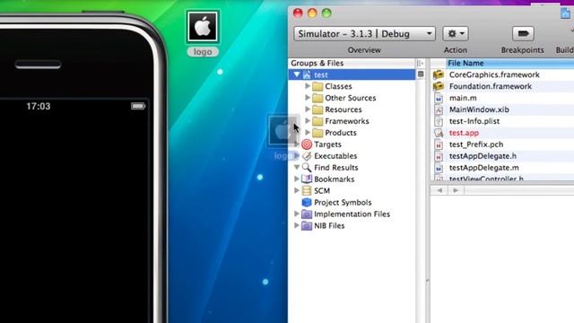This screenshot has width=574, height=323.
Task: Click the Frameworks folder icon
Action: (317, 121)
